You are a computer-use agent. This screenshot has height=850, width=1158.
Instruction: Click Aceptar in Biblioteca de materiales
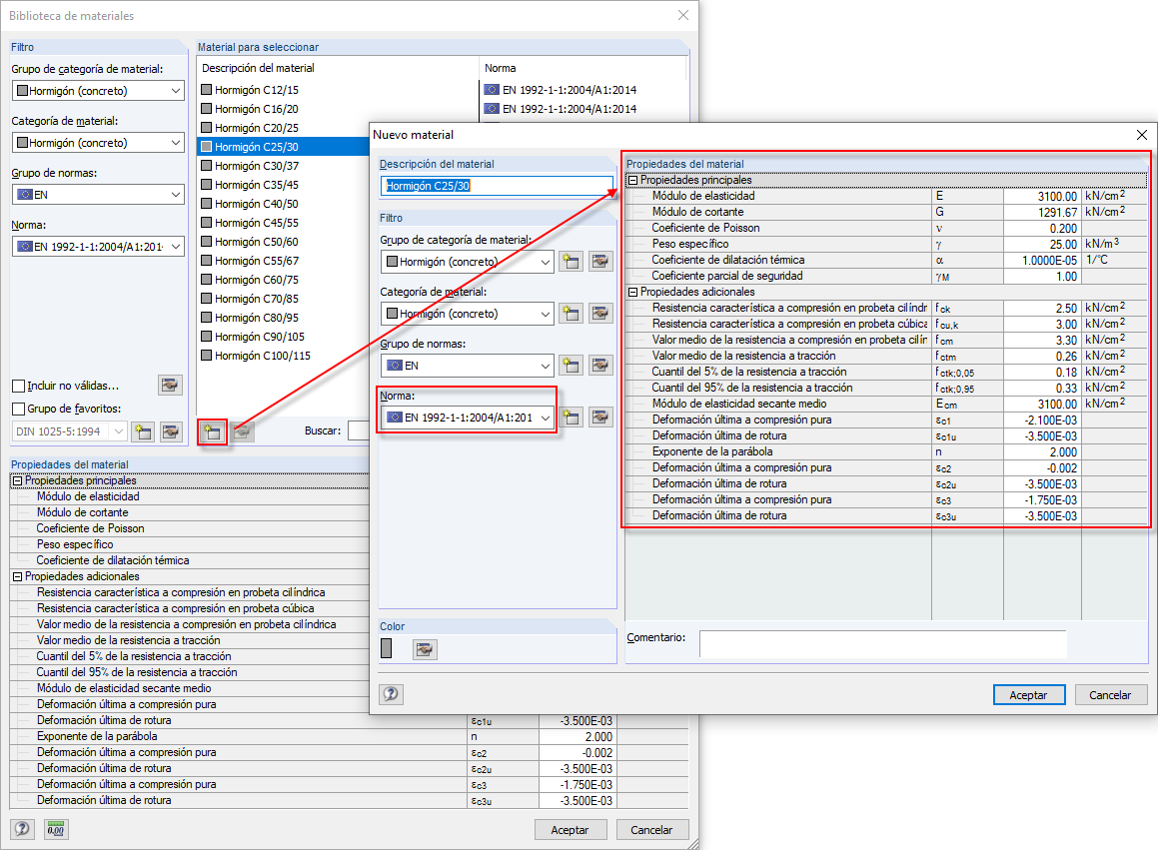click(x=570, y=830)
